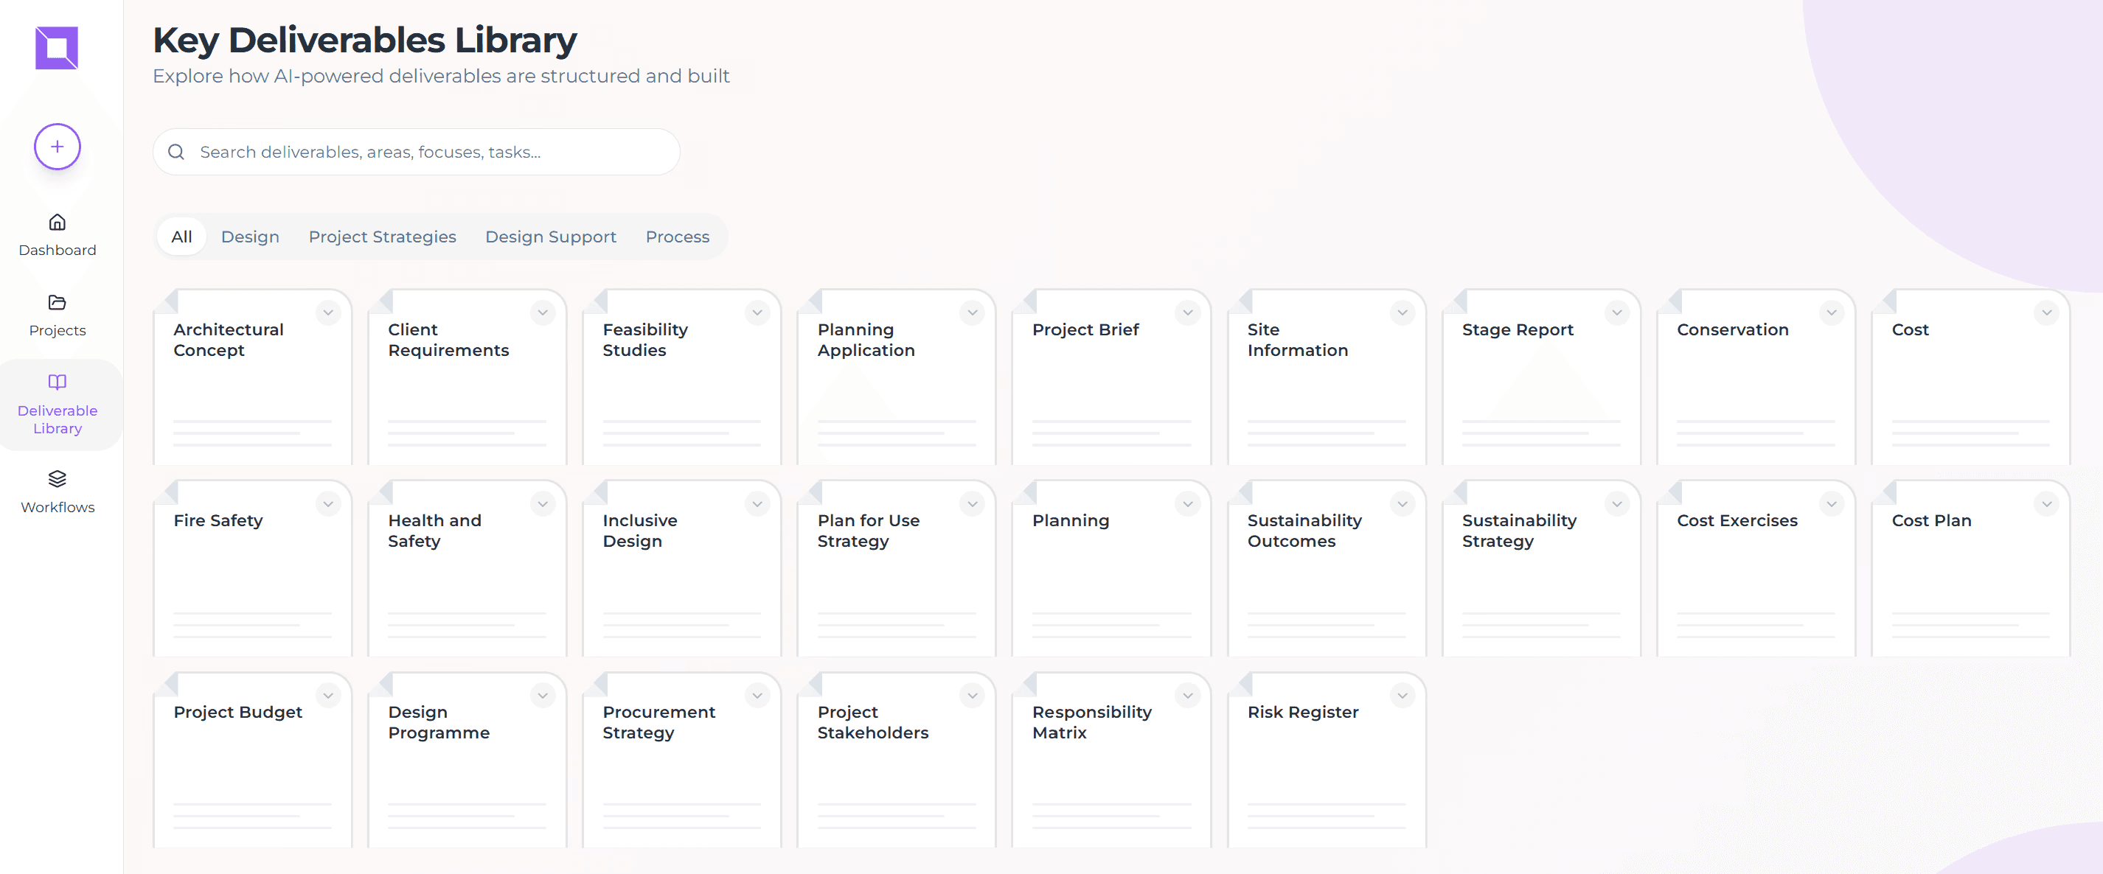Screen dimensions: 2103x874
Task: Open the Sustainability Outcomes card
Action: tap(1327, 568)
